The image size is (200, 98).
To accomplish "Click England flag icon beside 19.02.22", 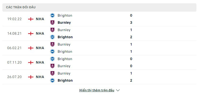I will point(31,19).
